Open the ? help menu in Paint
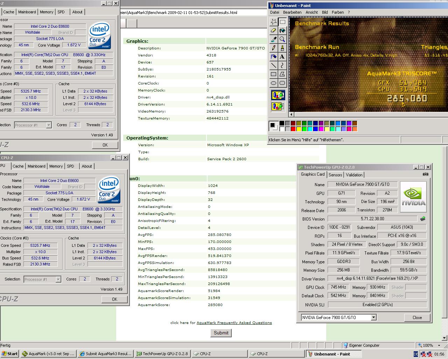The height and width of the screenshot is (359, 448). [349, 12]
